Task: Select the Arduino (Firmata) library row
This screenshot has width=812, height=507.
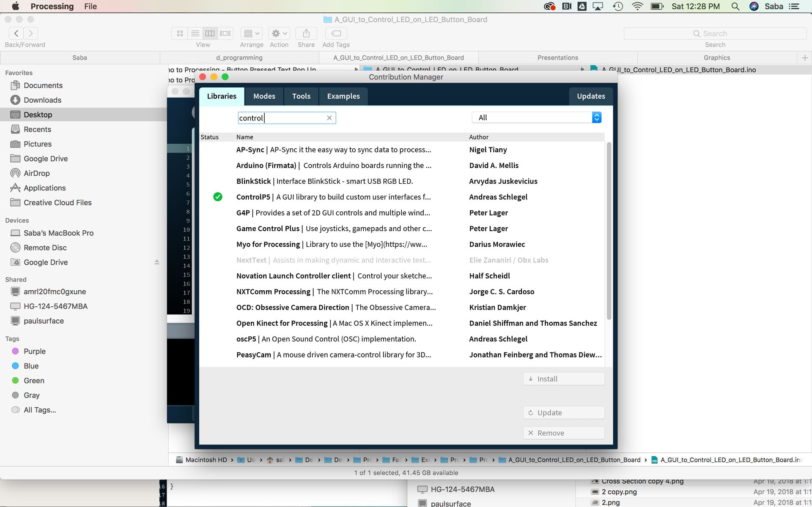Action: [x=402, y=166]
